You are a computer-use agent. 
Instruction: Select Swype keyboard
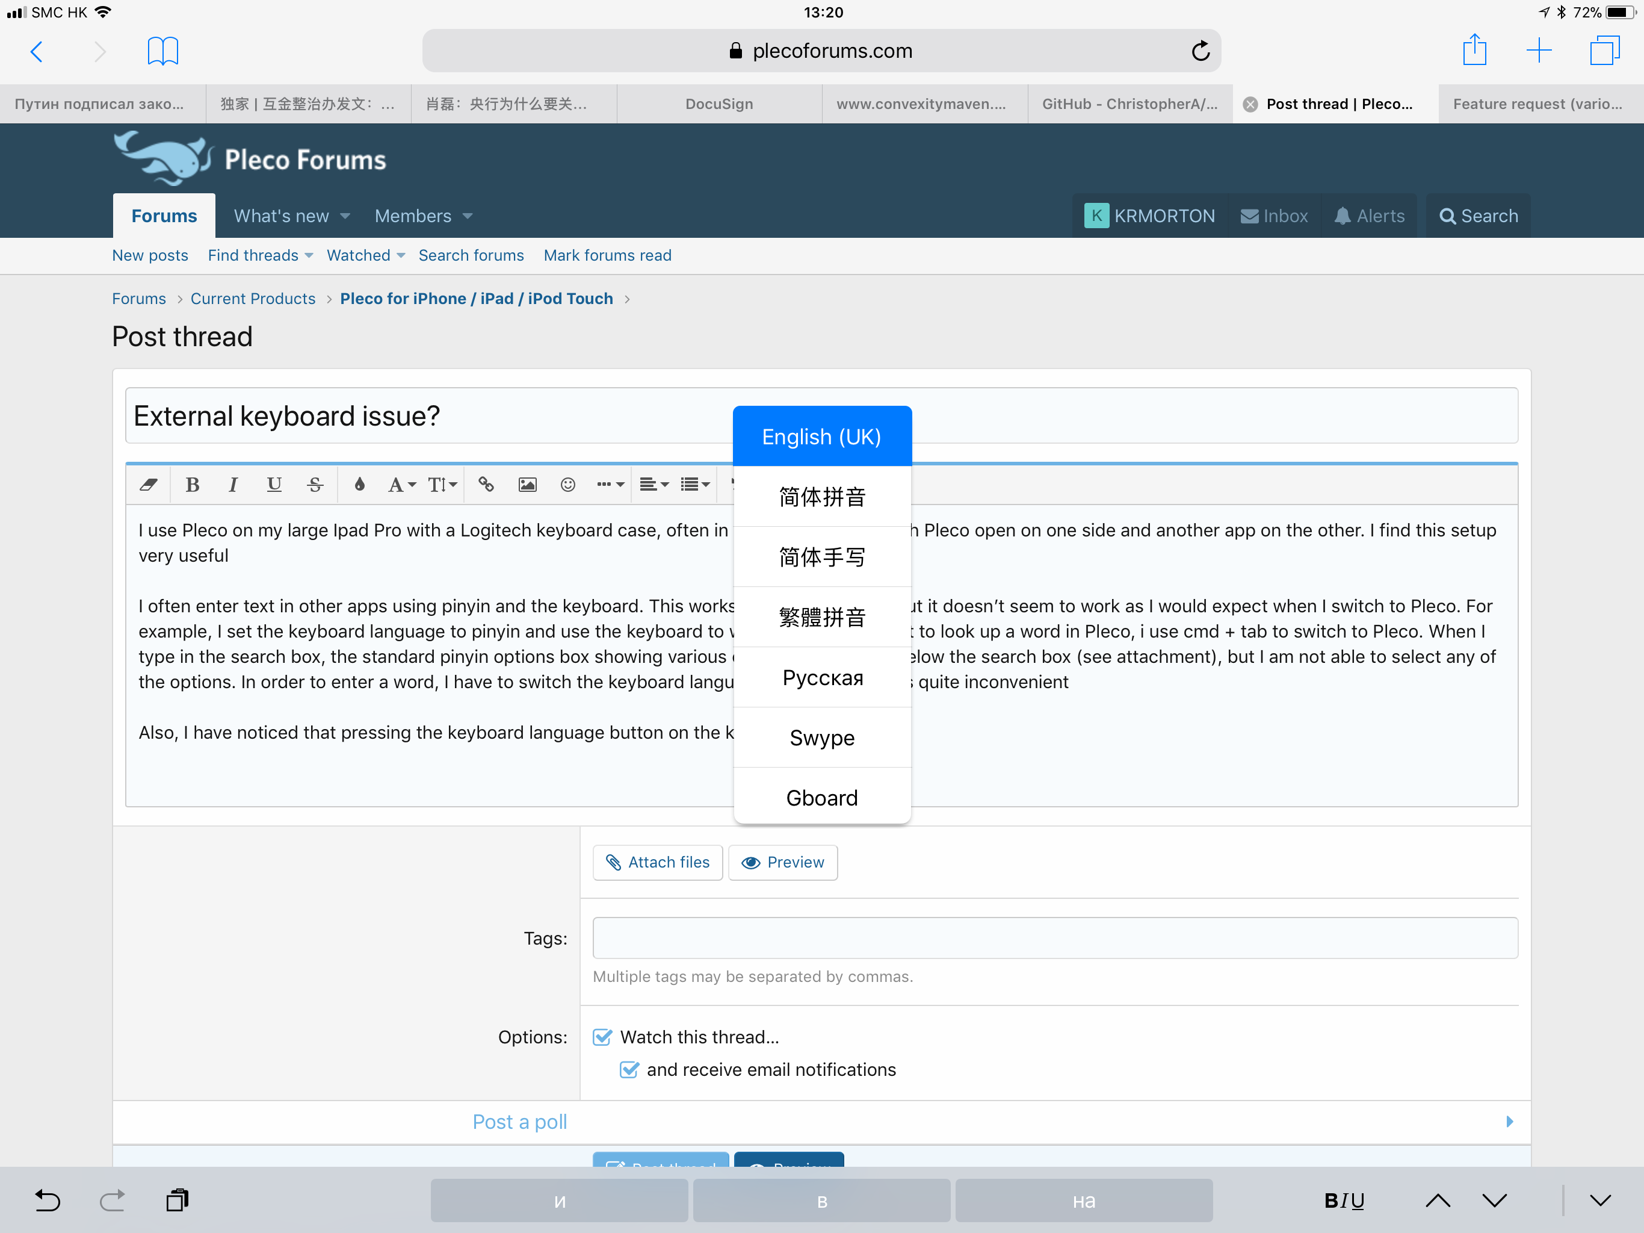pos(822,738)
